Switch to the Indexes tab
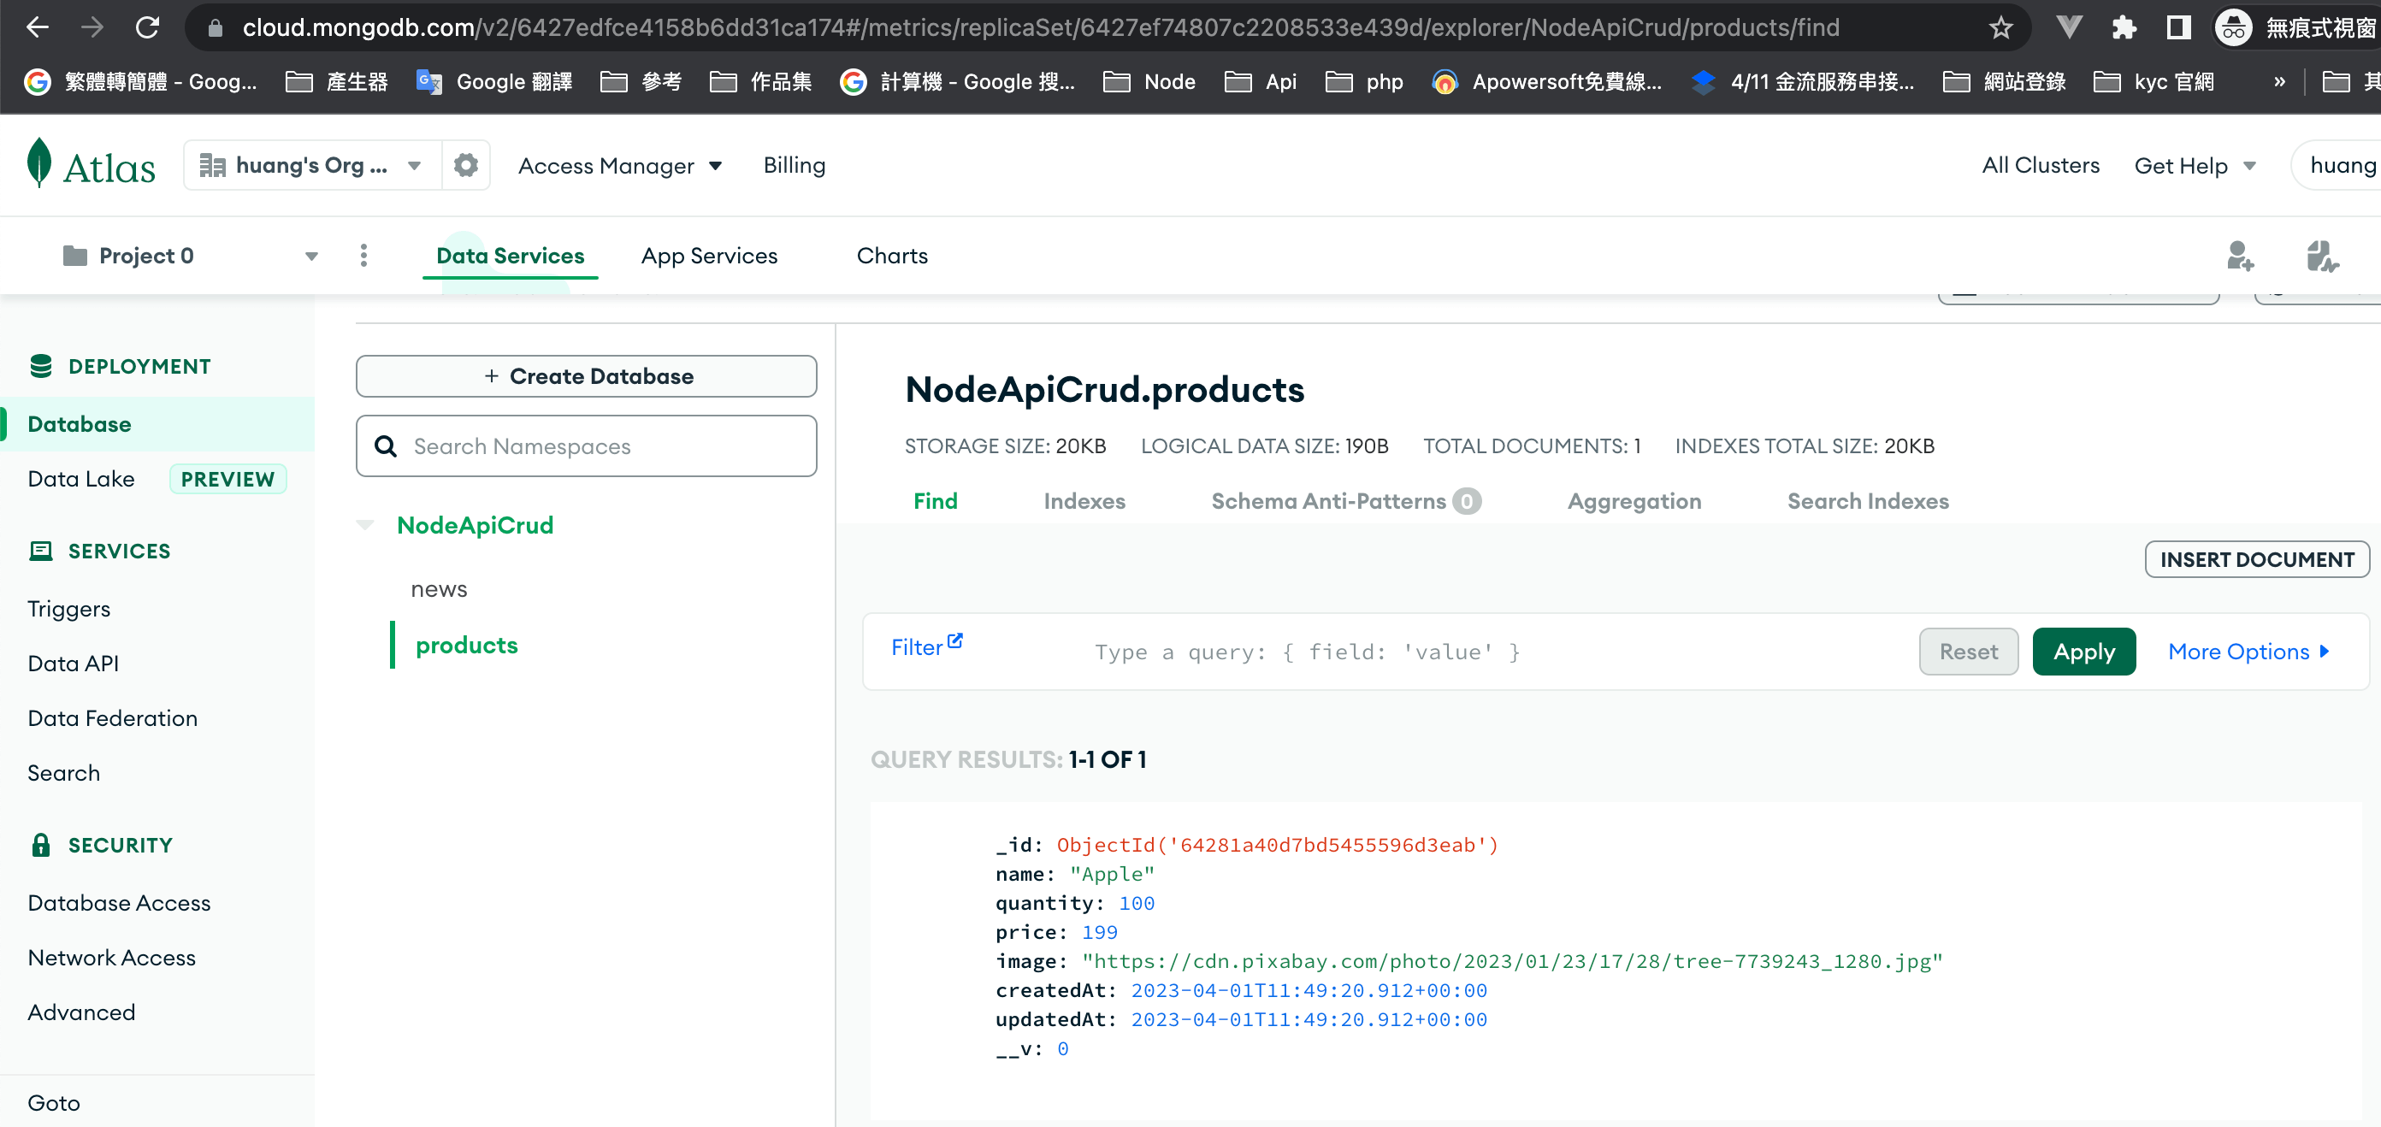The width and height of the screenshot is (2381, 1127). point(1084,501)
